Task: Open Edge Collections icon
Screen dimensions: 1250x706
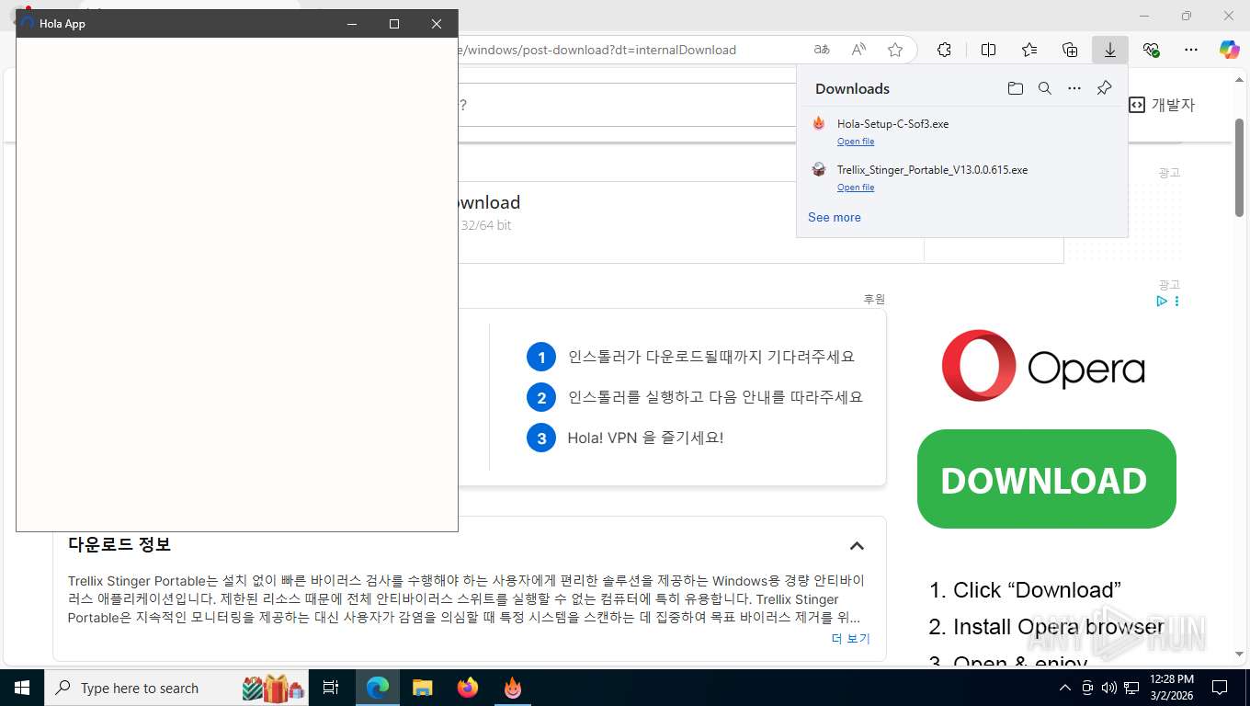Action: point(1070,50)
